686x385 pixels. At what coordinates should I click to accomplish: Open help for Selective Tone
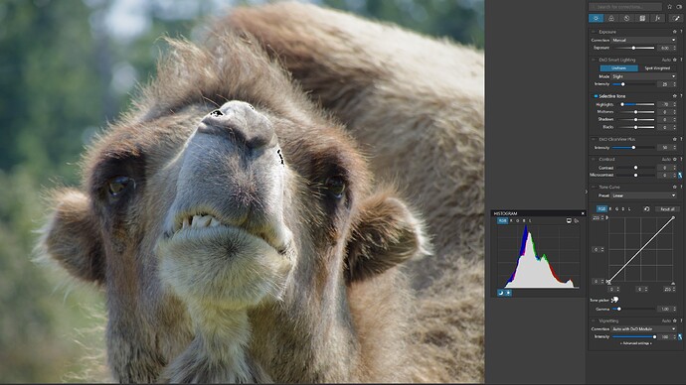point(681,96)
